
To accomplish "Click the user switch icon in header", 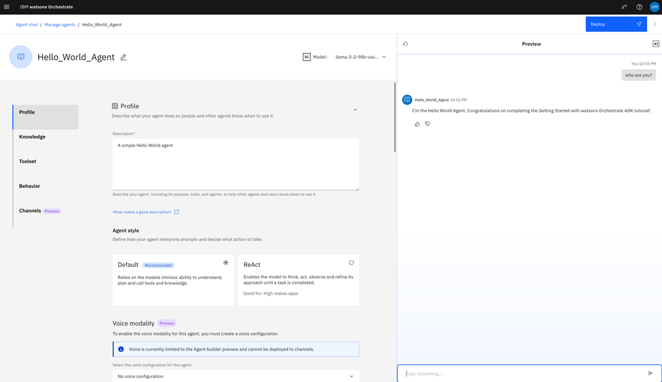I will click(624, 7).
